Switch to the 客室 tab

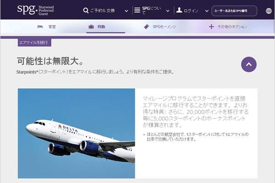pos(52,27)
